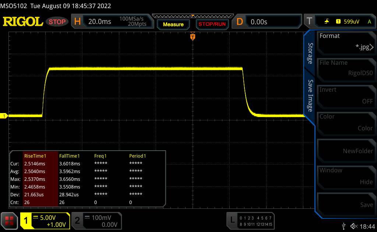Expand the Format *.jpg selector
Viewport: 377px width, 232px height.
(346, 42)
